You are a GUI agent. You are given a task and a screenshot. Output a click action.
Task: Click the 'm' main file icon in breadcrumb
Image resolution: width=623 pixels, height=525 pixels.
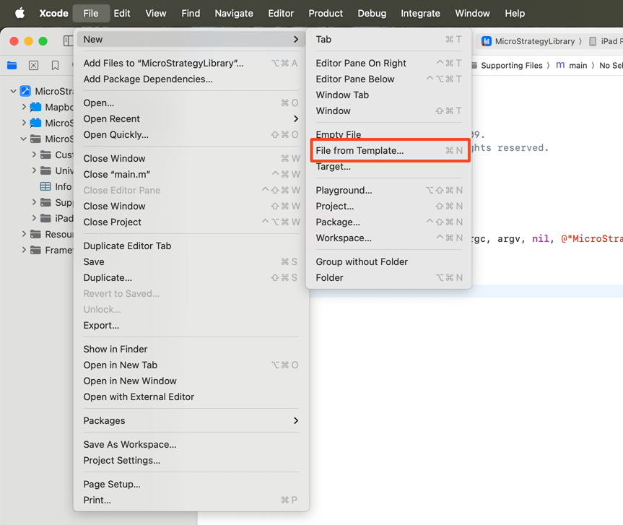tap(560, 65)
